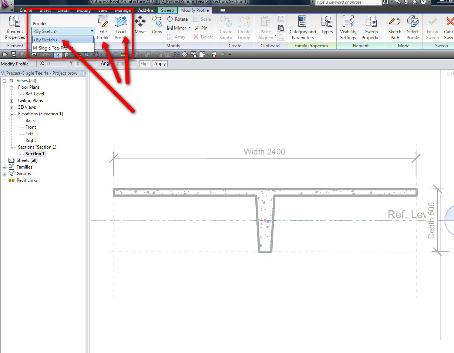Click the Copy to clipboard icon
Screen dimensions: 454x353
click(281, 28)
